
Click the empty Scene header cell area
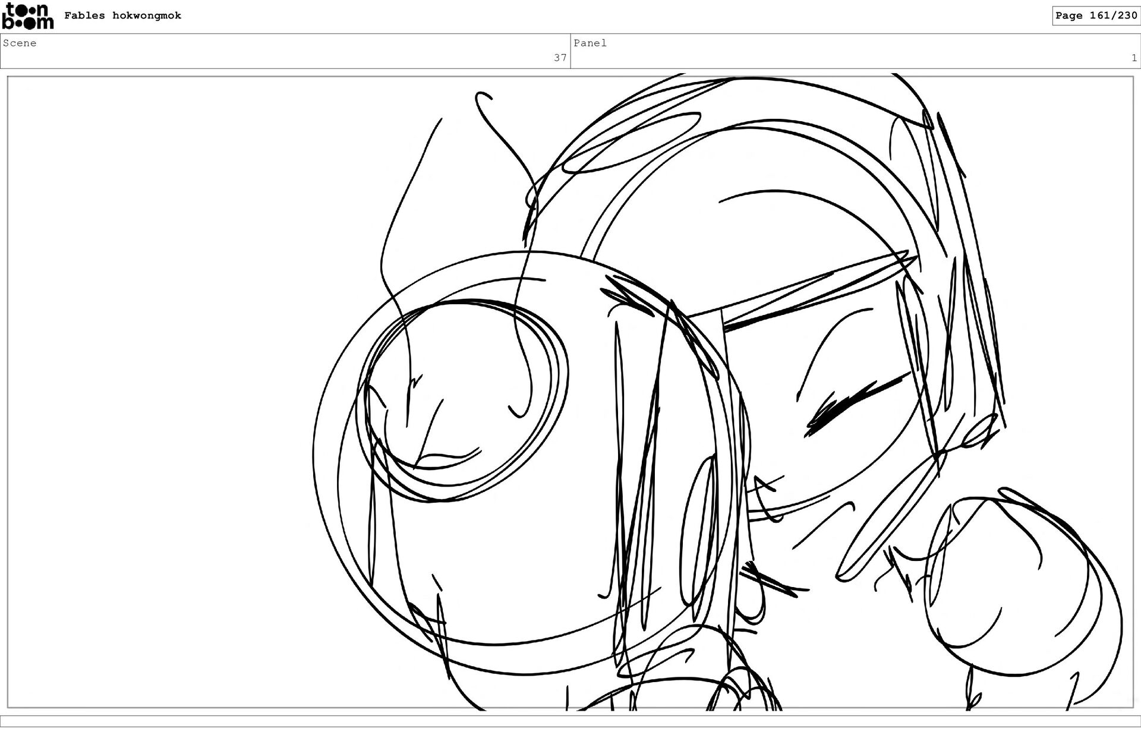point(285,51)
